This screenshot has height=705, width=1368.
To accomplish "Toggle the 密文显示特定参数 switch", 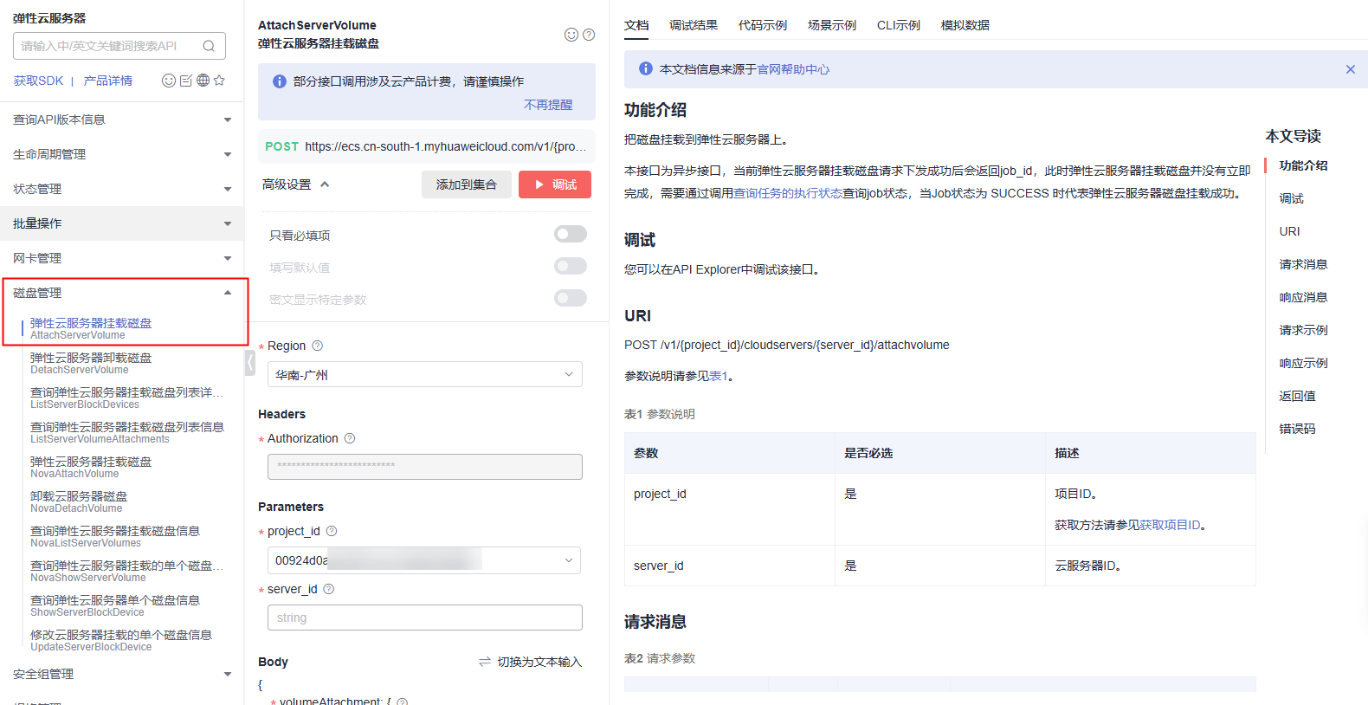I will (x=571, y=298).
